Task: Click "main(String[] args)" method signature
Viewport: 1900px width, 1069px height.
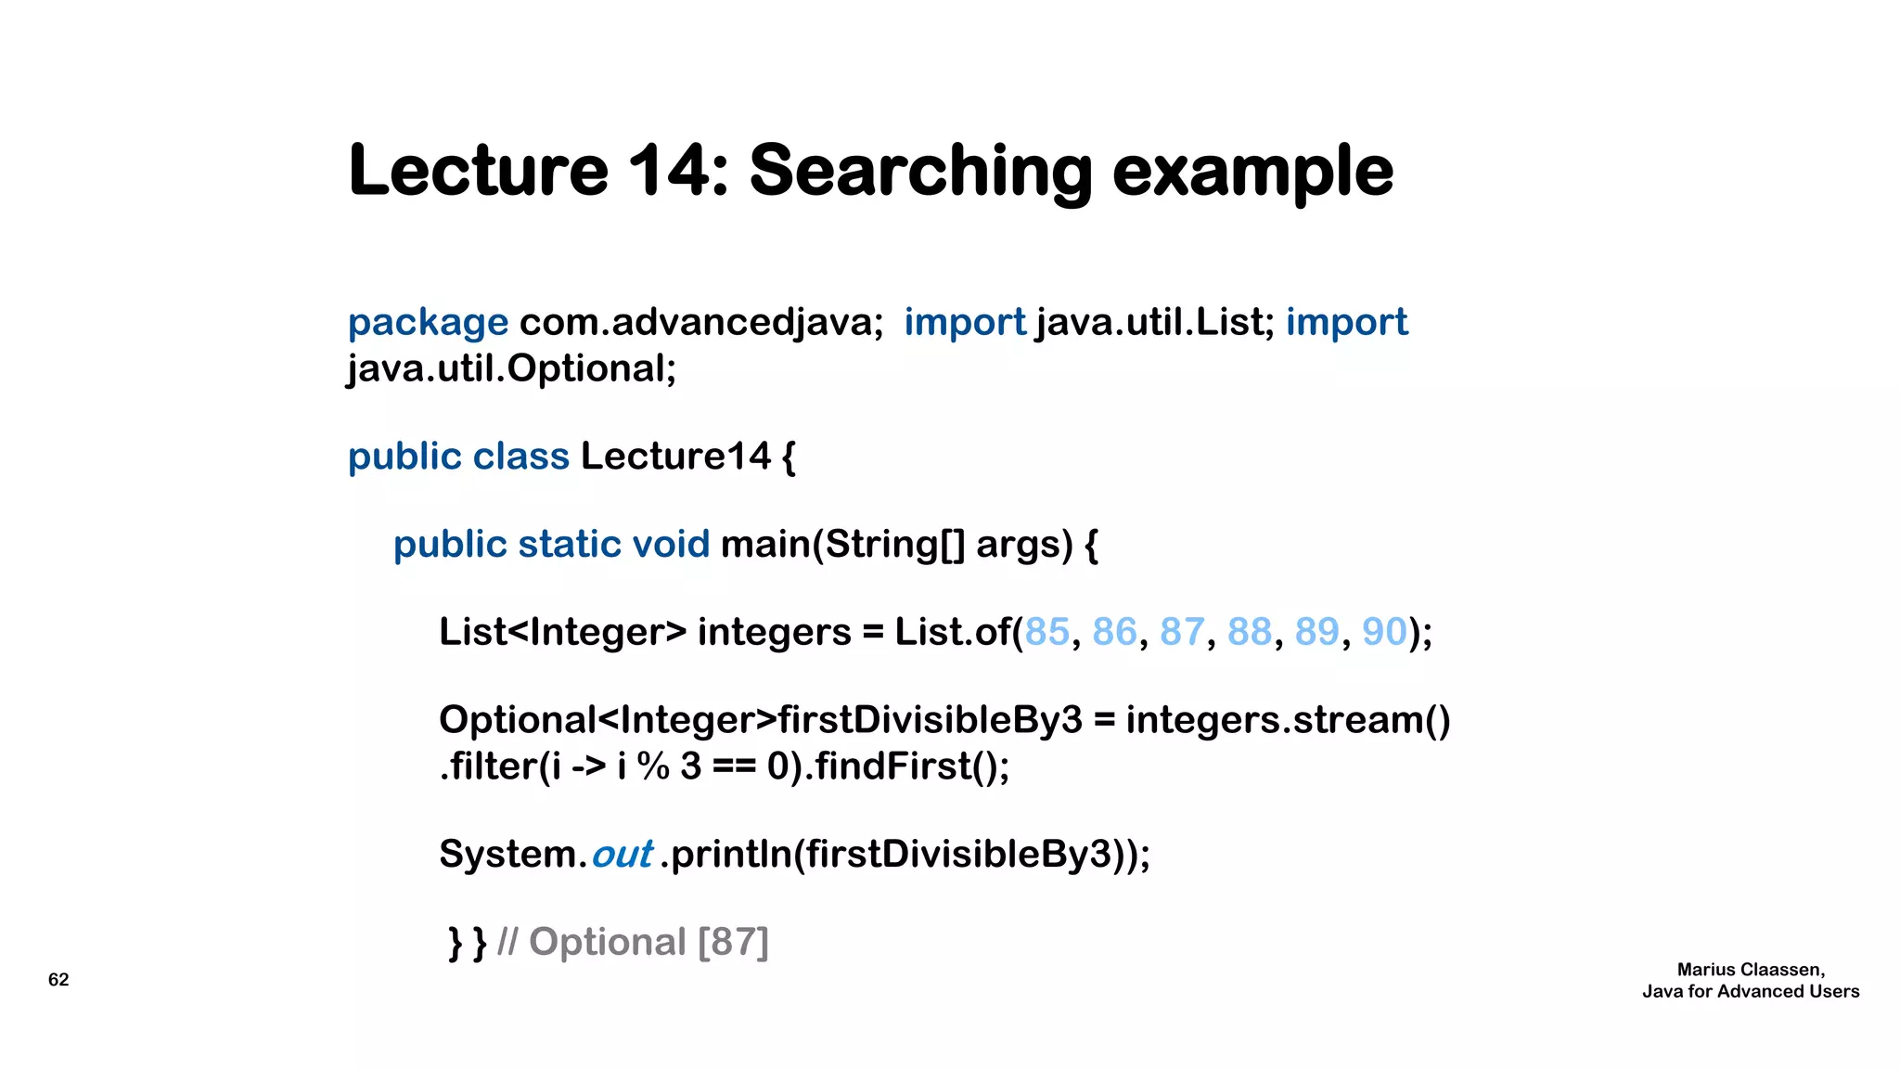Action: pos(896,545)
